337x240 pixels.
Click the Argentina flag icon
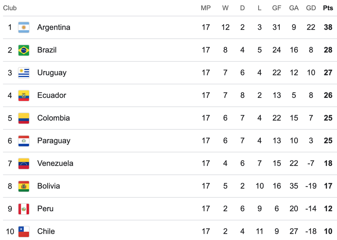[24, 27]
